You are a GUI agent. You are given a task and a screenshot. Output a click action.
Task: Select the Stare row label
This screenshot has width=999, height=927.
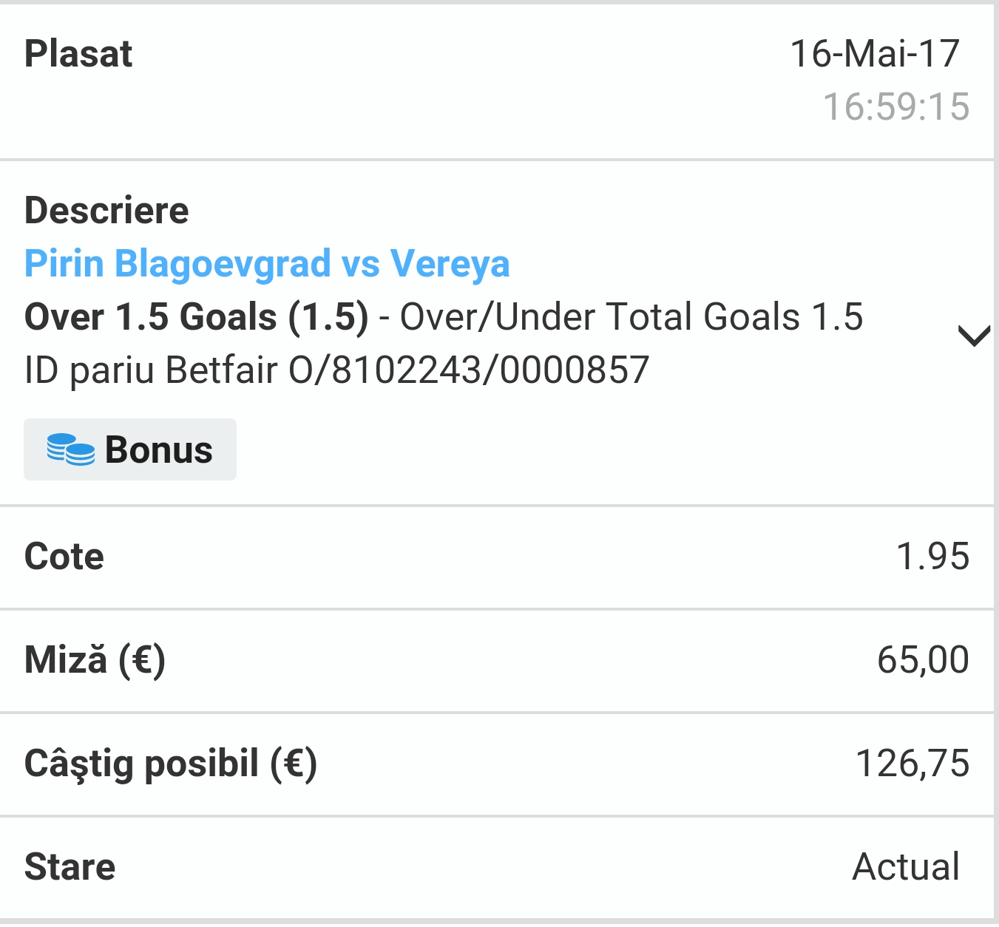(70, 867)
